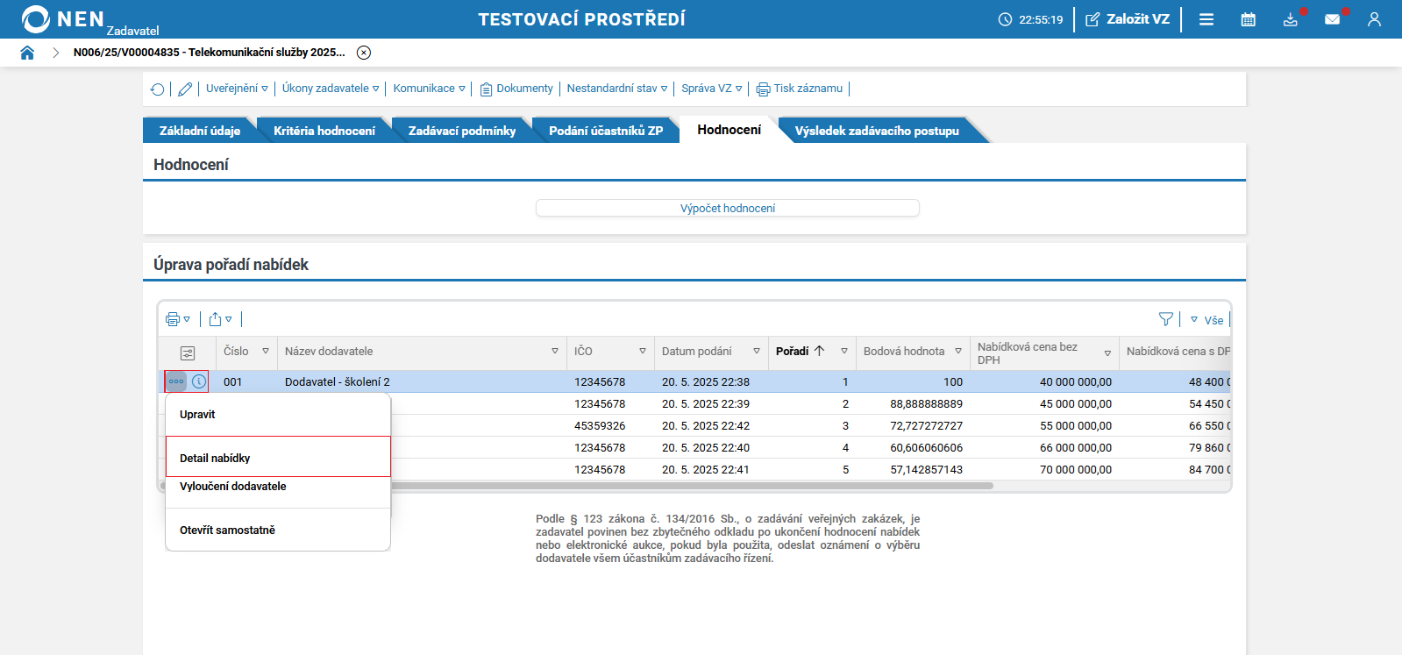
Task: Open Nabídková cena bez DPH filter arrow
Action: (x=1107, y=353)
